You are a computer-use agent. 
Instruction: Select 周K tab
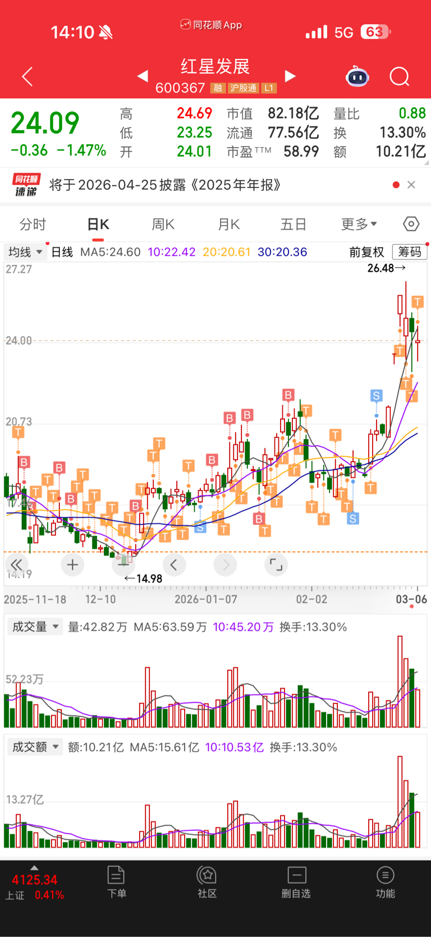163,225
